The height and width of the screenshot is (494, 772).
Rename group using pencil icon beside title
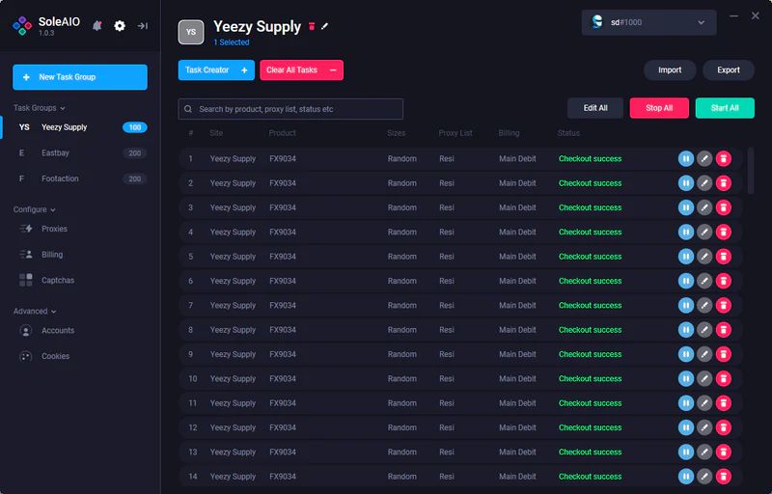pos(325,27)
